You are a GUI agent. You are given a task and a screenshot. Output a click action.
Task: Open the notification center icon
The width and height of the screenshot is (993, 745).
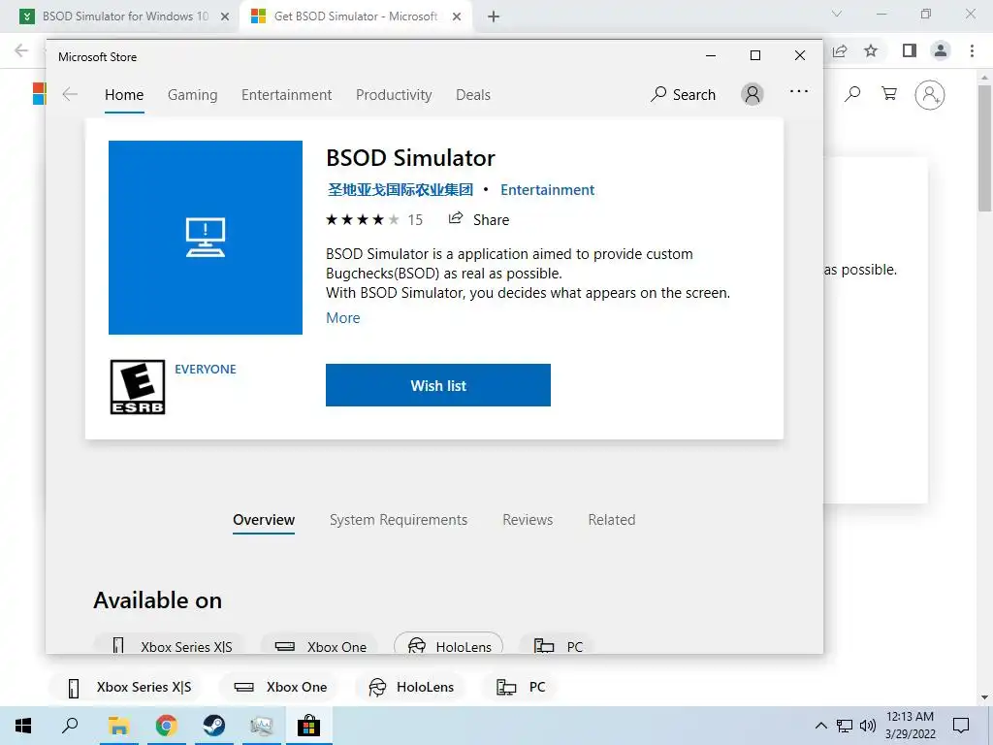[x=961, y=726]
